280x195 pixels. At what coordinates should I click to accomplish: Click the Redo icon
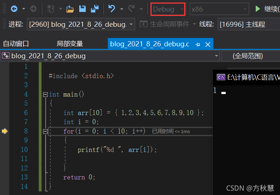coord(131,9)
